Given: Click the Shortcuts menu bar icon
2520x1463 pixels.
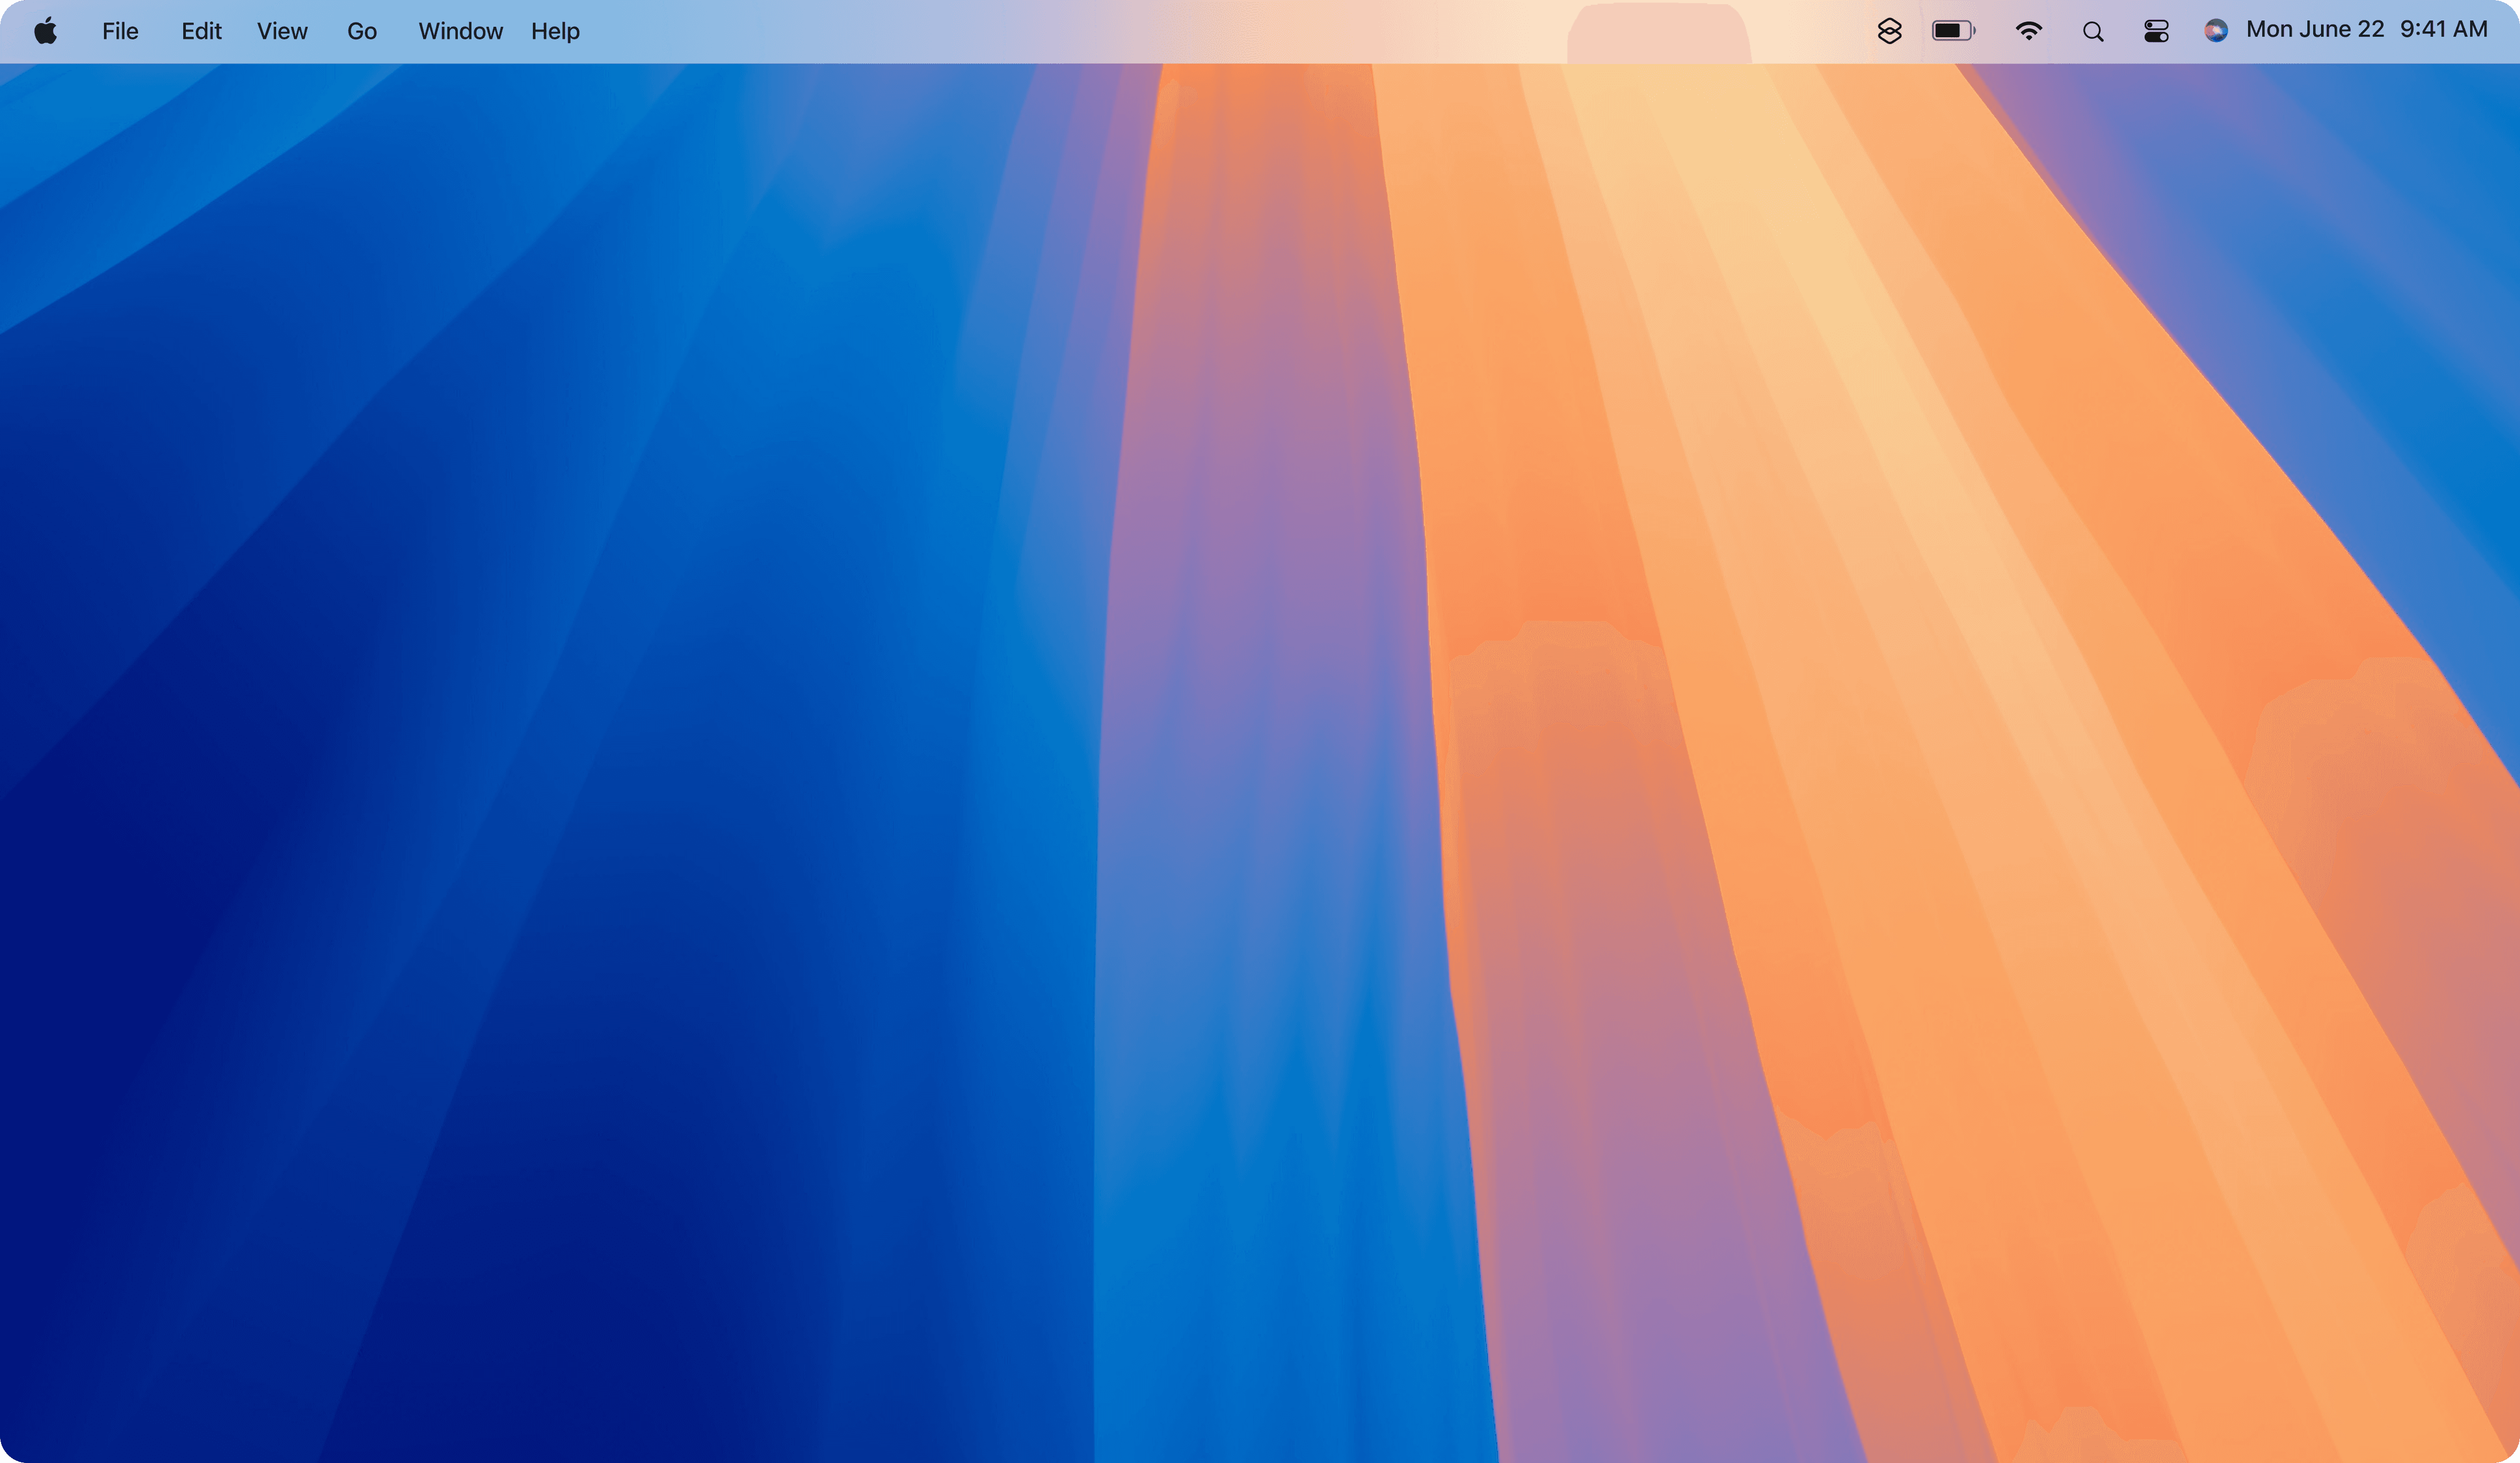Looking at the screenshot, I should 1889,31.
